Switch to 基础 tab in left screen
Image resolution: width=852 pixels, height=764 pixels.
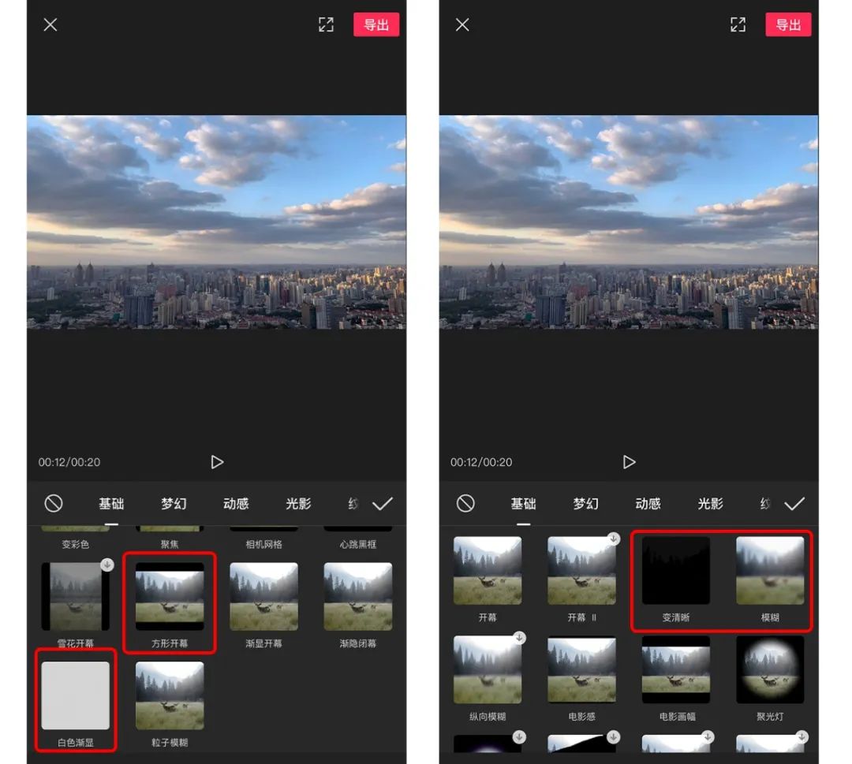coord(111,504)
